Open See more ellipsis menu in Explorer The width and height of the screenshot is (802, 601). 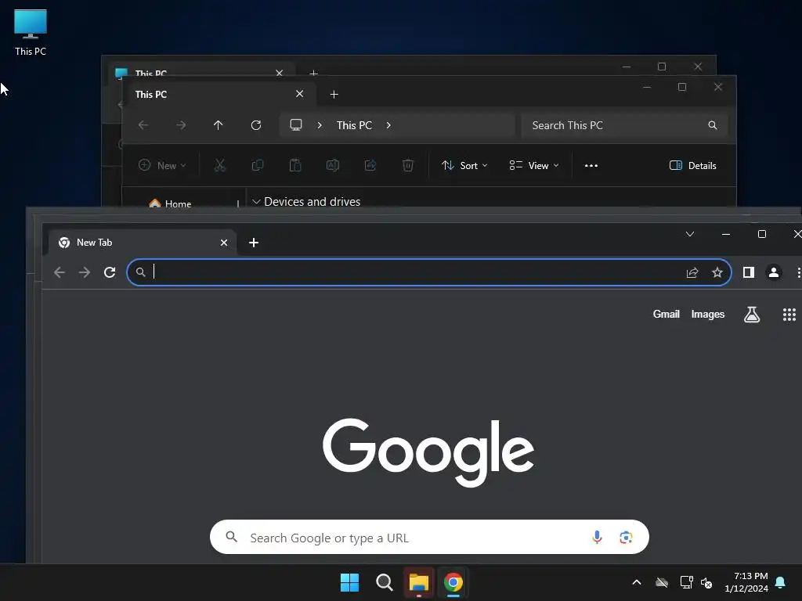pyautogui.click(x=591, y=166)
